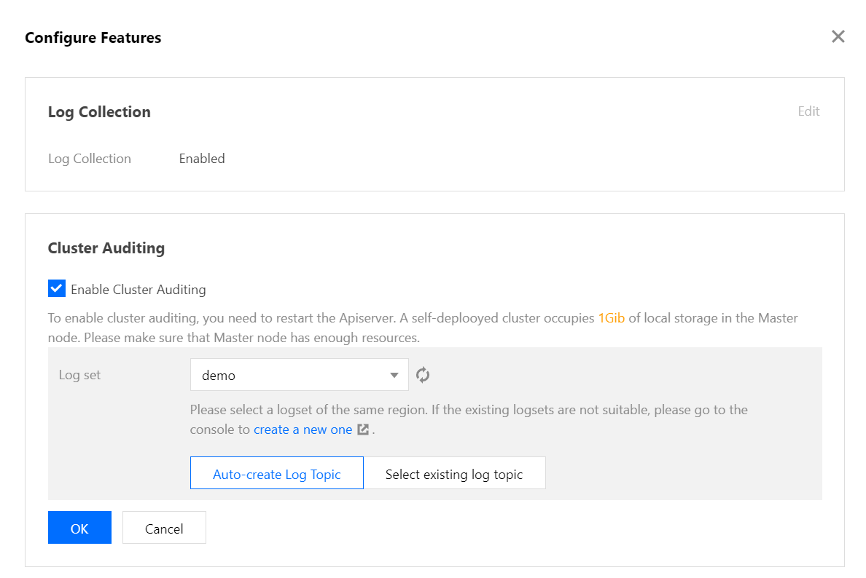Close the Configure Features dialog

click(x=838, y=37)
